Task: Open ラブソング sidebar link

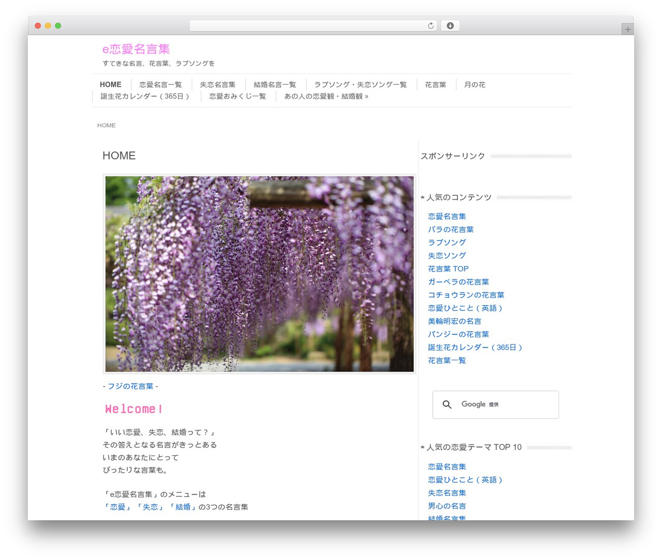Action: click(447, 242)
